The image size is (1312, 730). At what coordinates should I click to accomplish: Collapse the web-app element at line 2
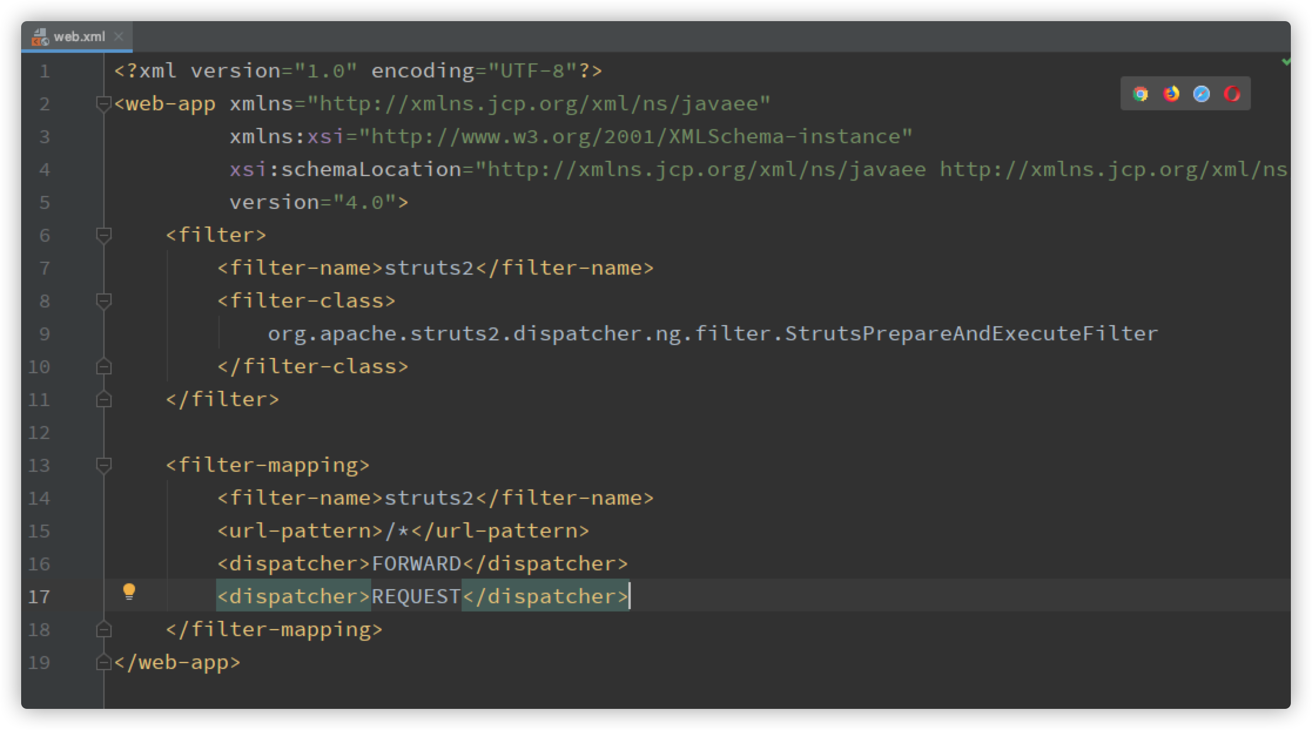coord(103,104)
